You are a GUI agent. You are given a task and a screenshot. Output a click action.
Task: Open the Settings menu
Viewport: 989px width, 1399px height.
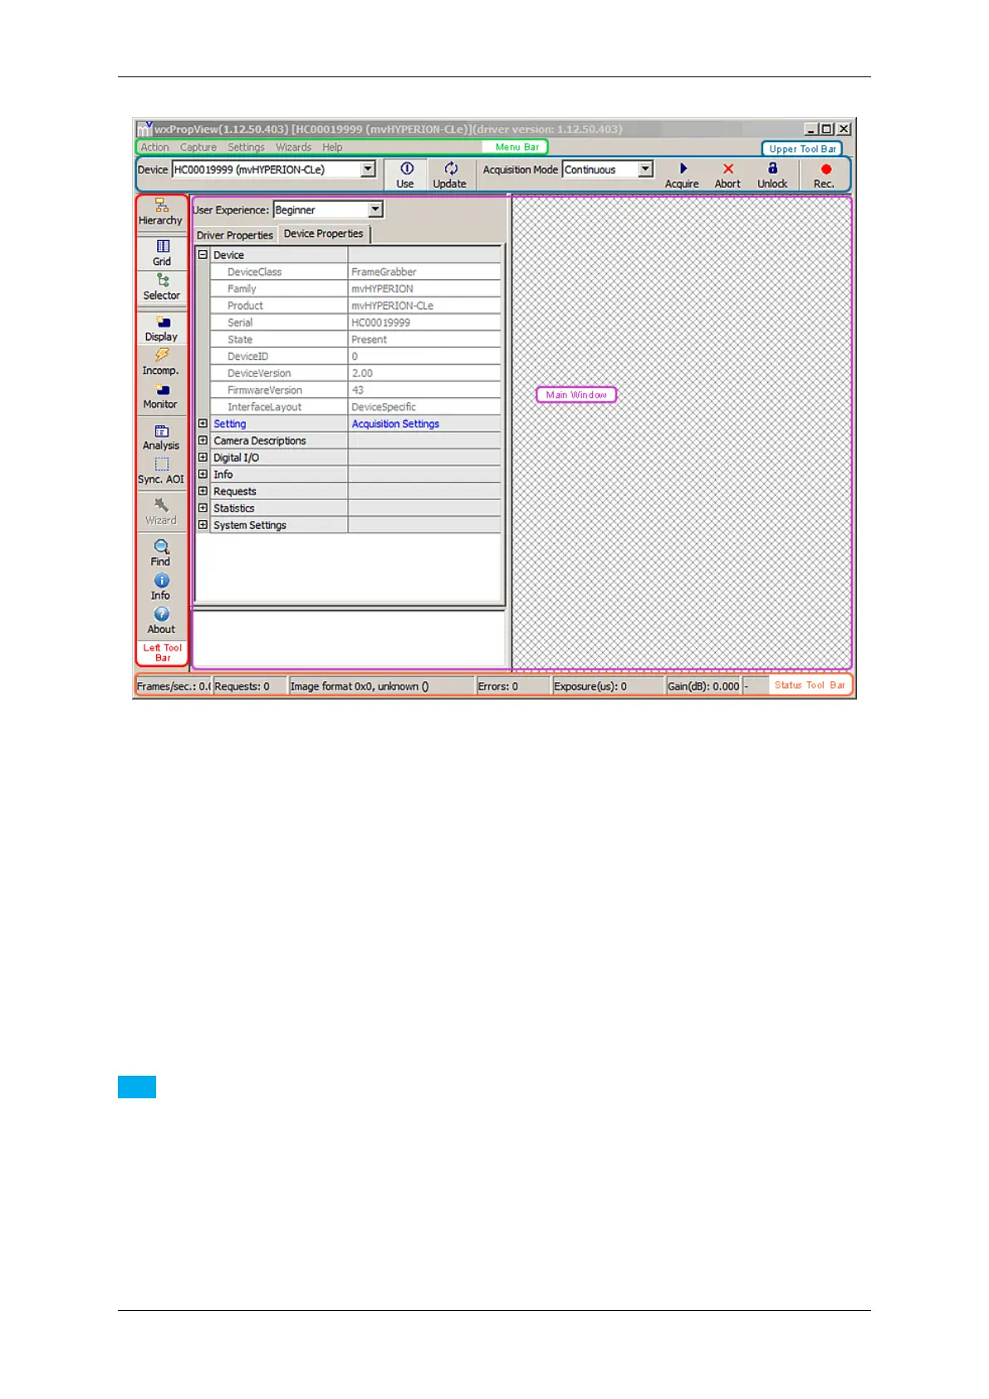click(x=247, y=147)
